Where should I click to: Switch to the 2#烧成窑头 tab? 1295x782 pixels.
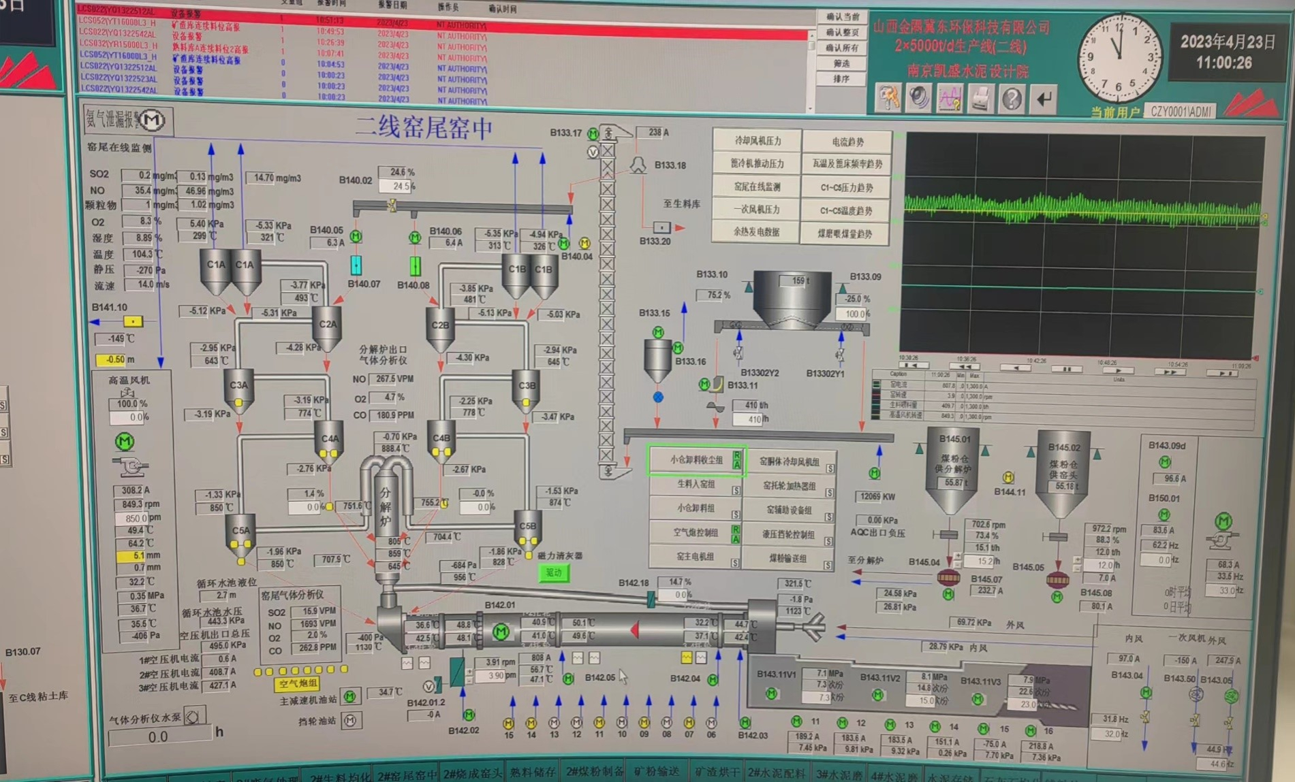(x=472, y=774)
